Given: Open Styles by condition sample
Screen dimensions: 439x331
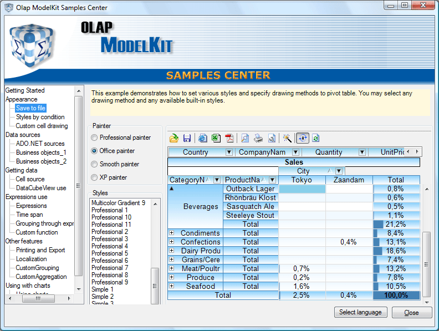Looking at the screenshot, I should pos(40,117).
